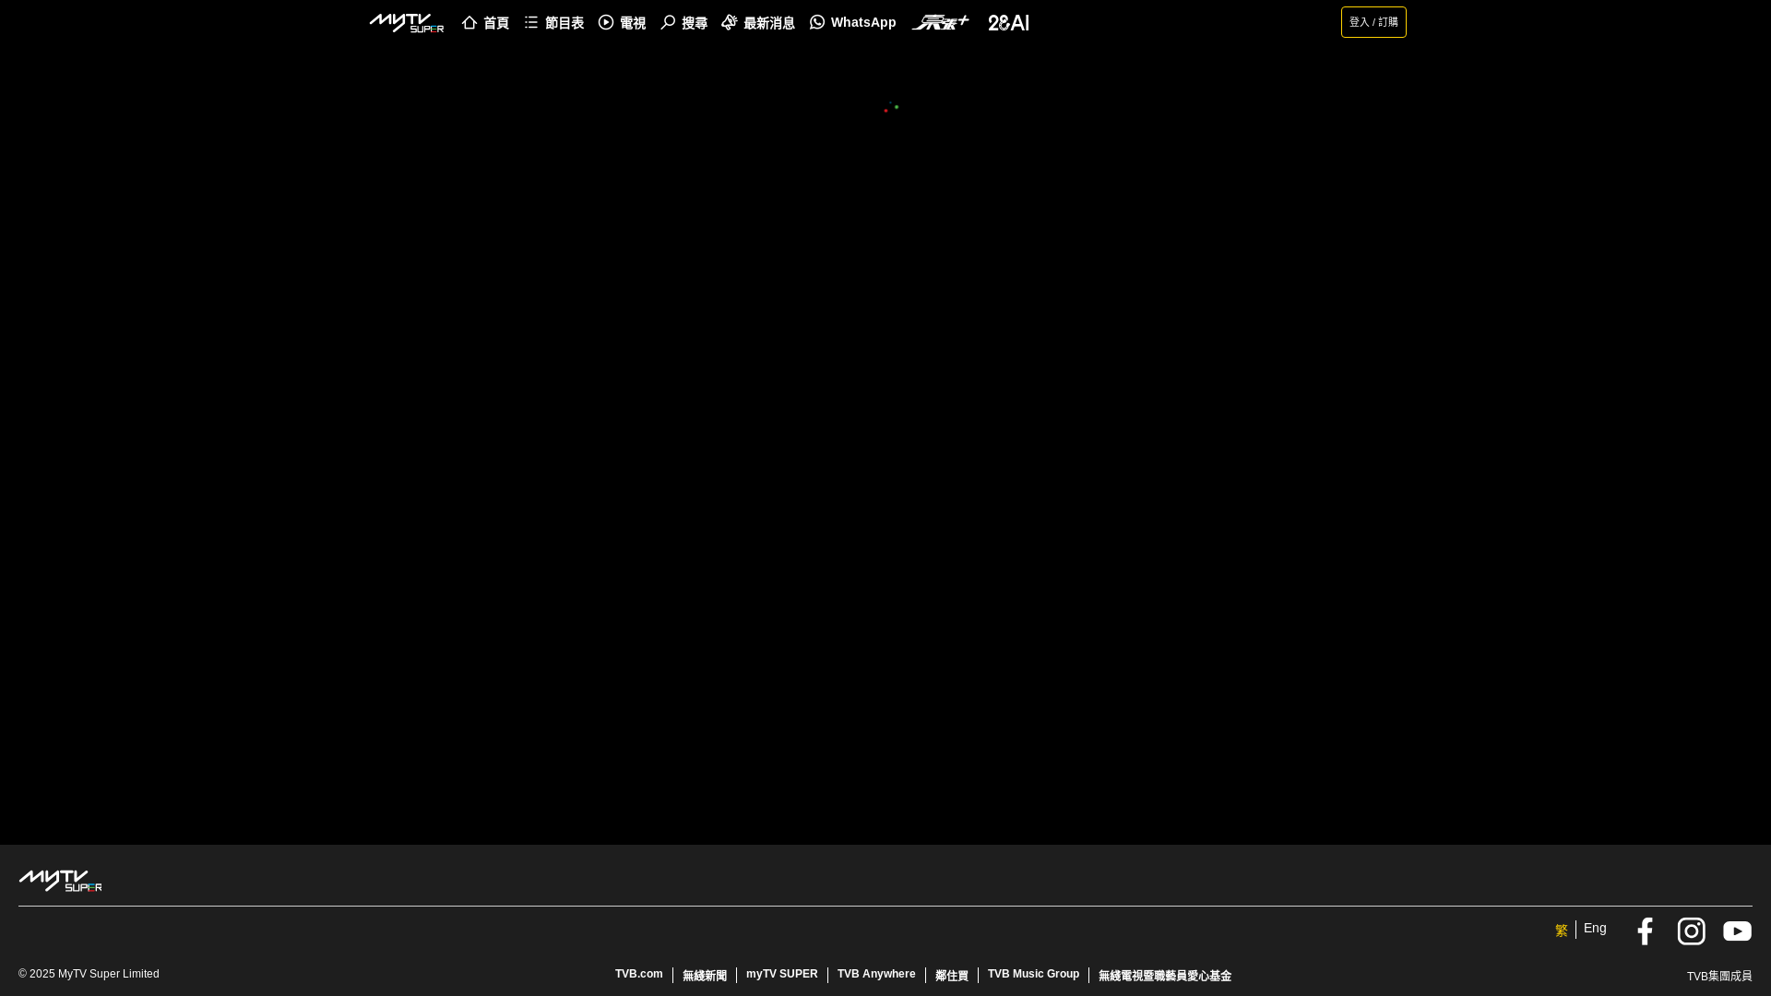Open the 28AI logo link
This screenshot has height=996, width=1771.
pyautogui.click(x=1008, y=22)
